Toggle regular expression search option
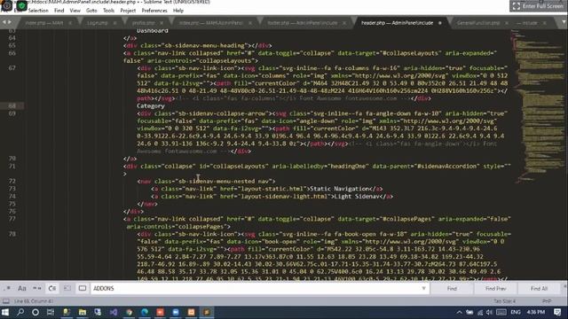 pos(7,288)
